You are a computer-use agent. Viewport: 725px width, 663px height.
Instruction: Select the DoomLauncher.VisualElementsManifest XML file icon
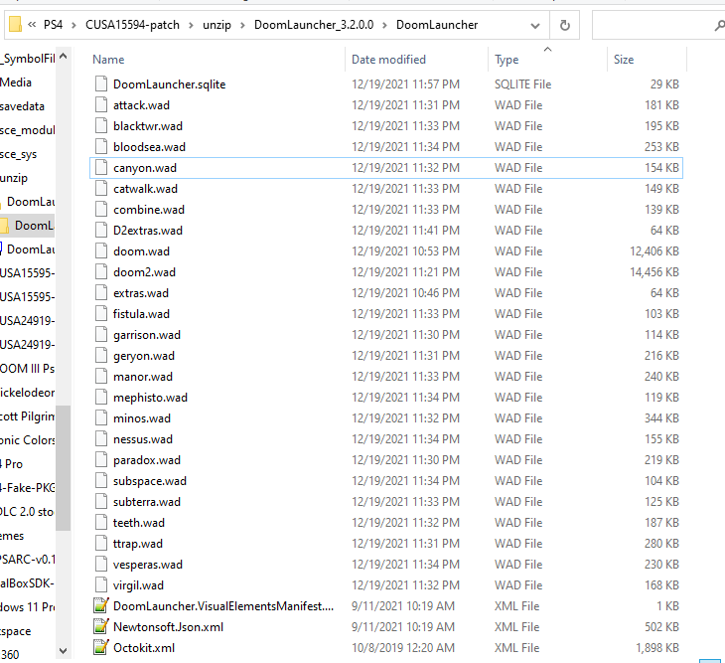point(101,605)
